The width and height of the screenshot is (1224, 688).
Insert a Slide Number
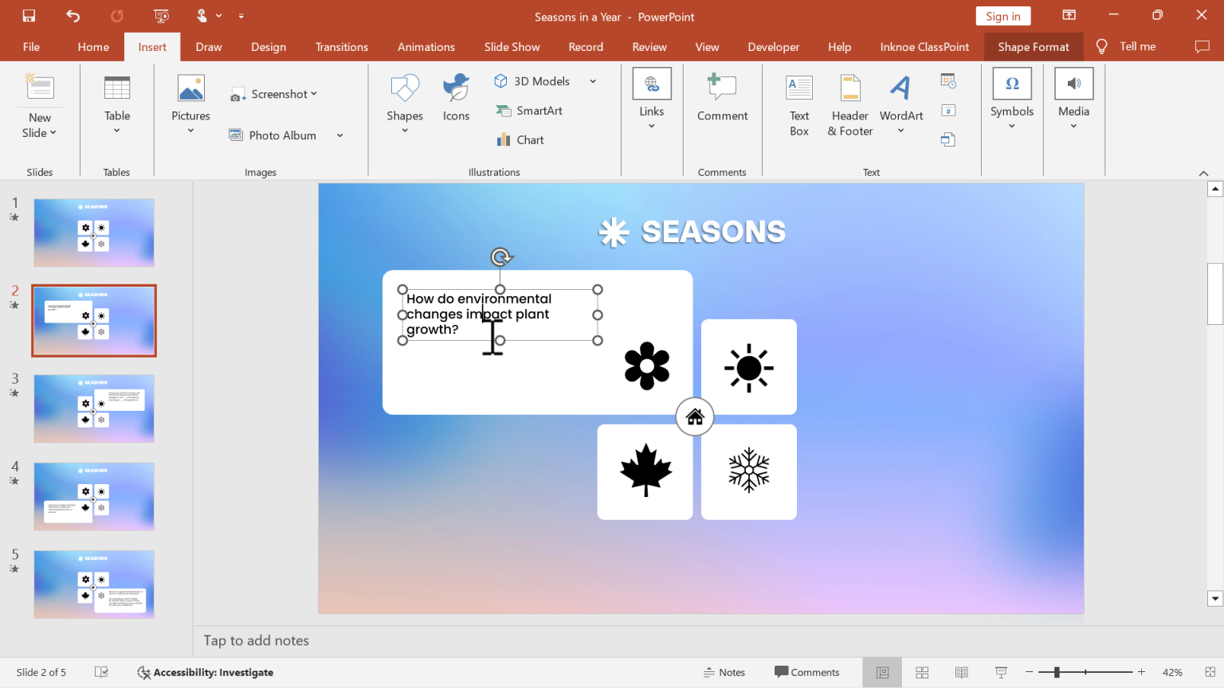[947, 109]
